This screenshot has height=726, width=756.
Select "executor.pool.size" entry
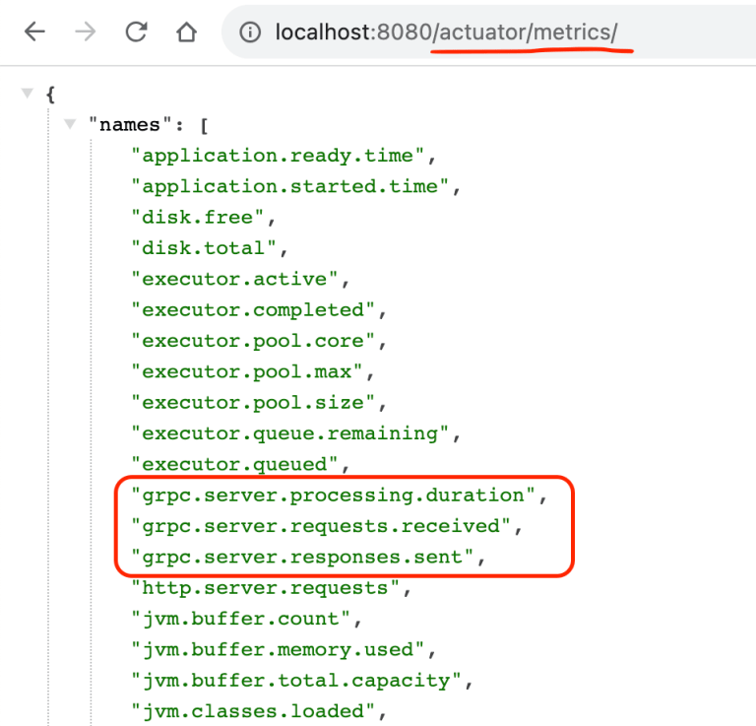(253, 403)
